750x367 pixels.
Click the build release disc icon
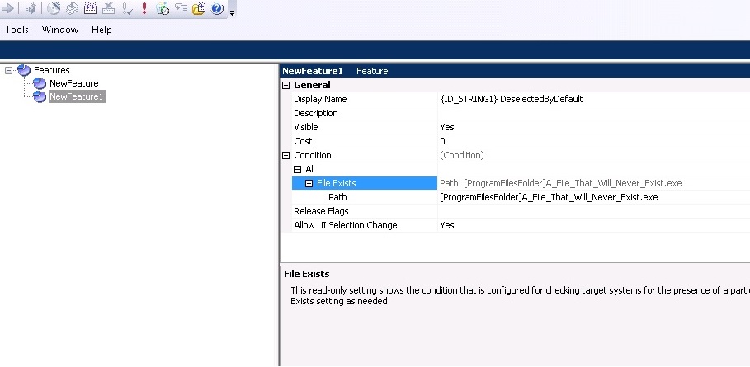54,8
